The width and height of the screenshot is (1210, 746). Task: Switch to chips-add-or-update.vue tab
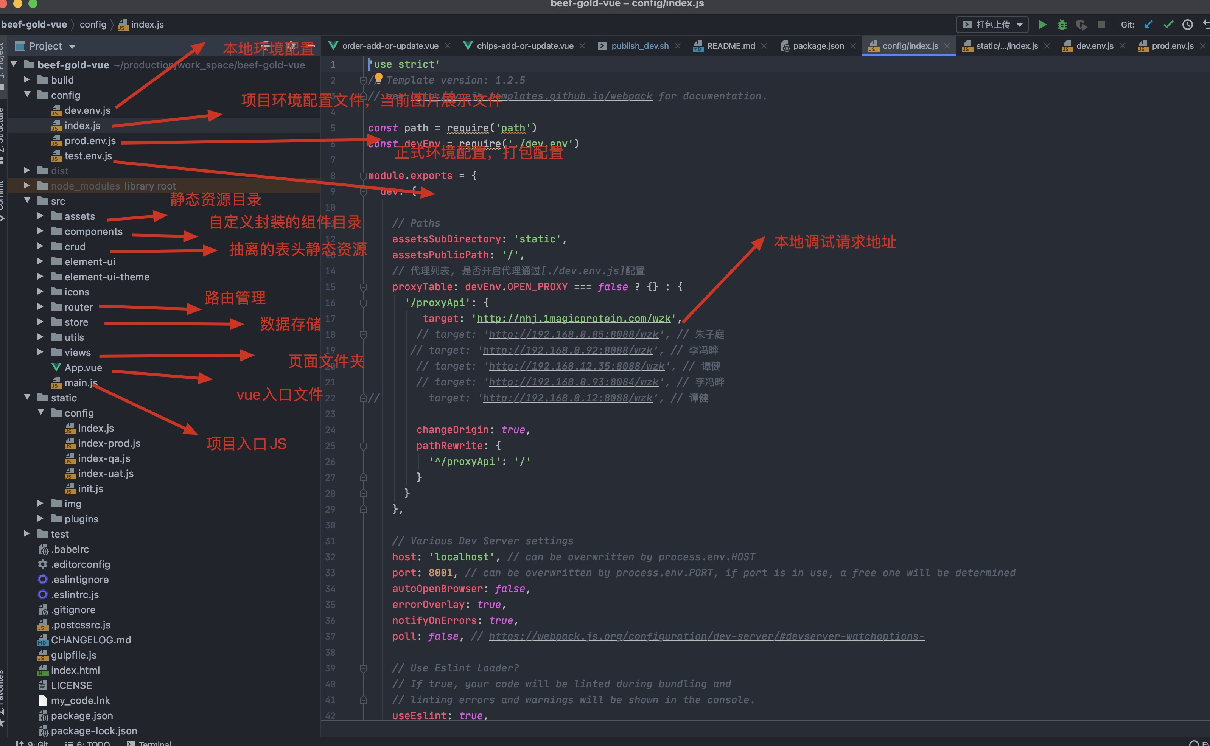coord(524,46)
